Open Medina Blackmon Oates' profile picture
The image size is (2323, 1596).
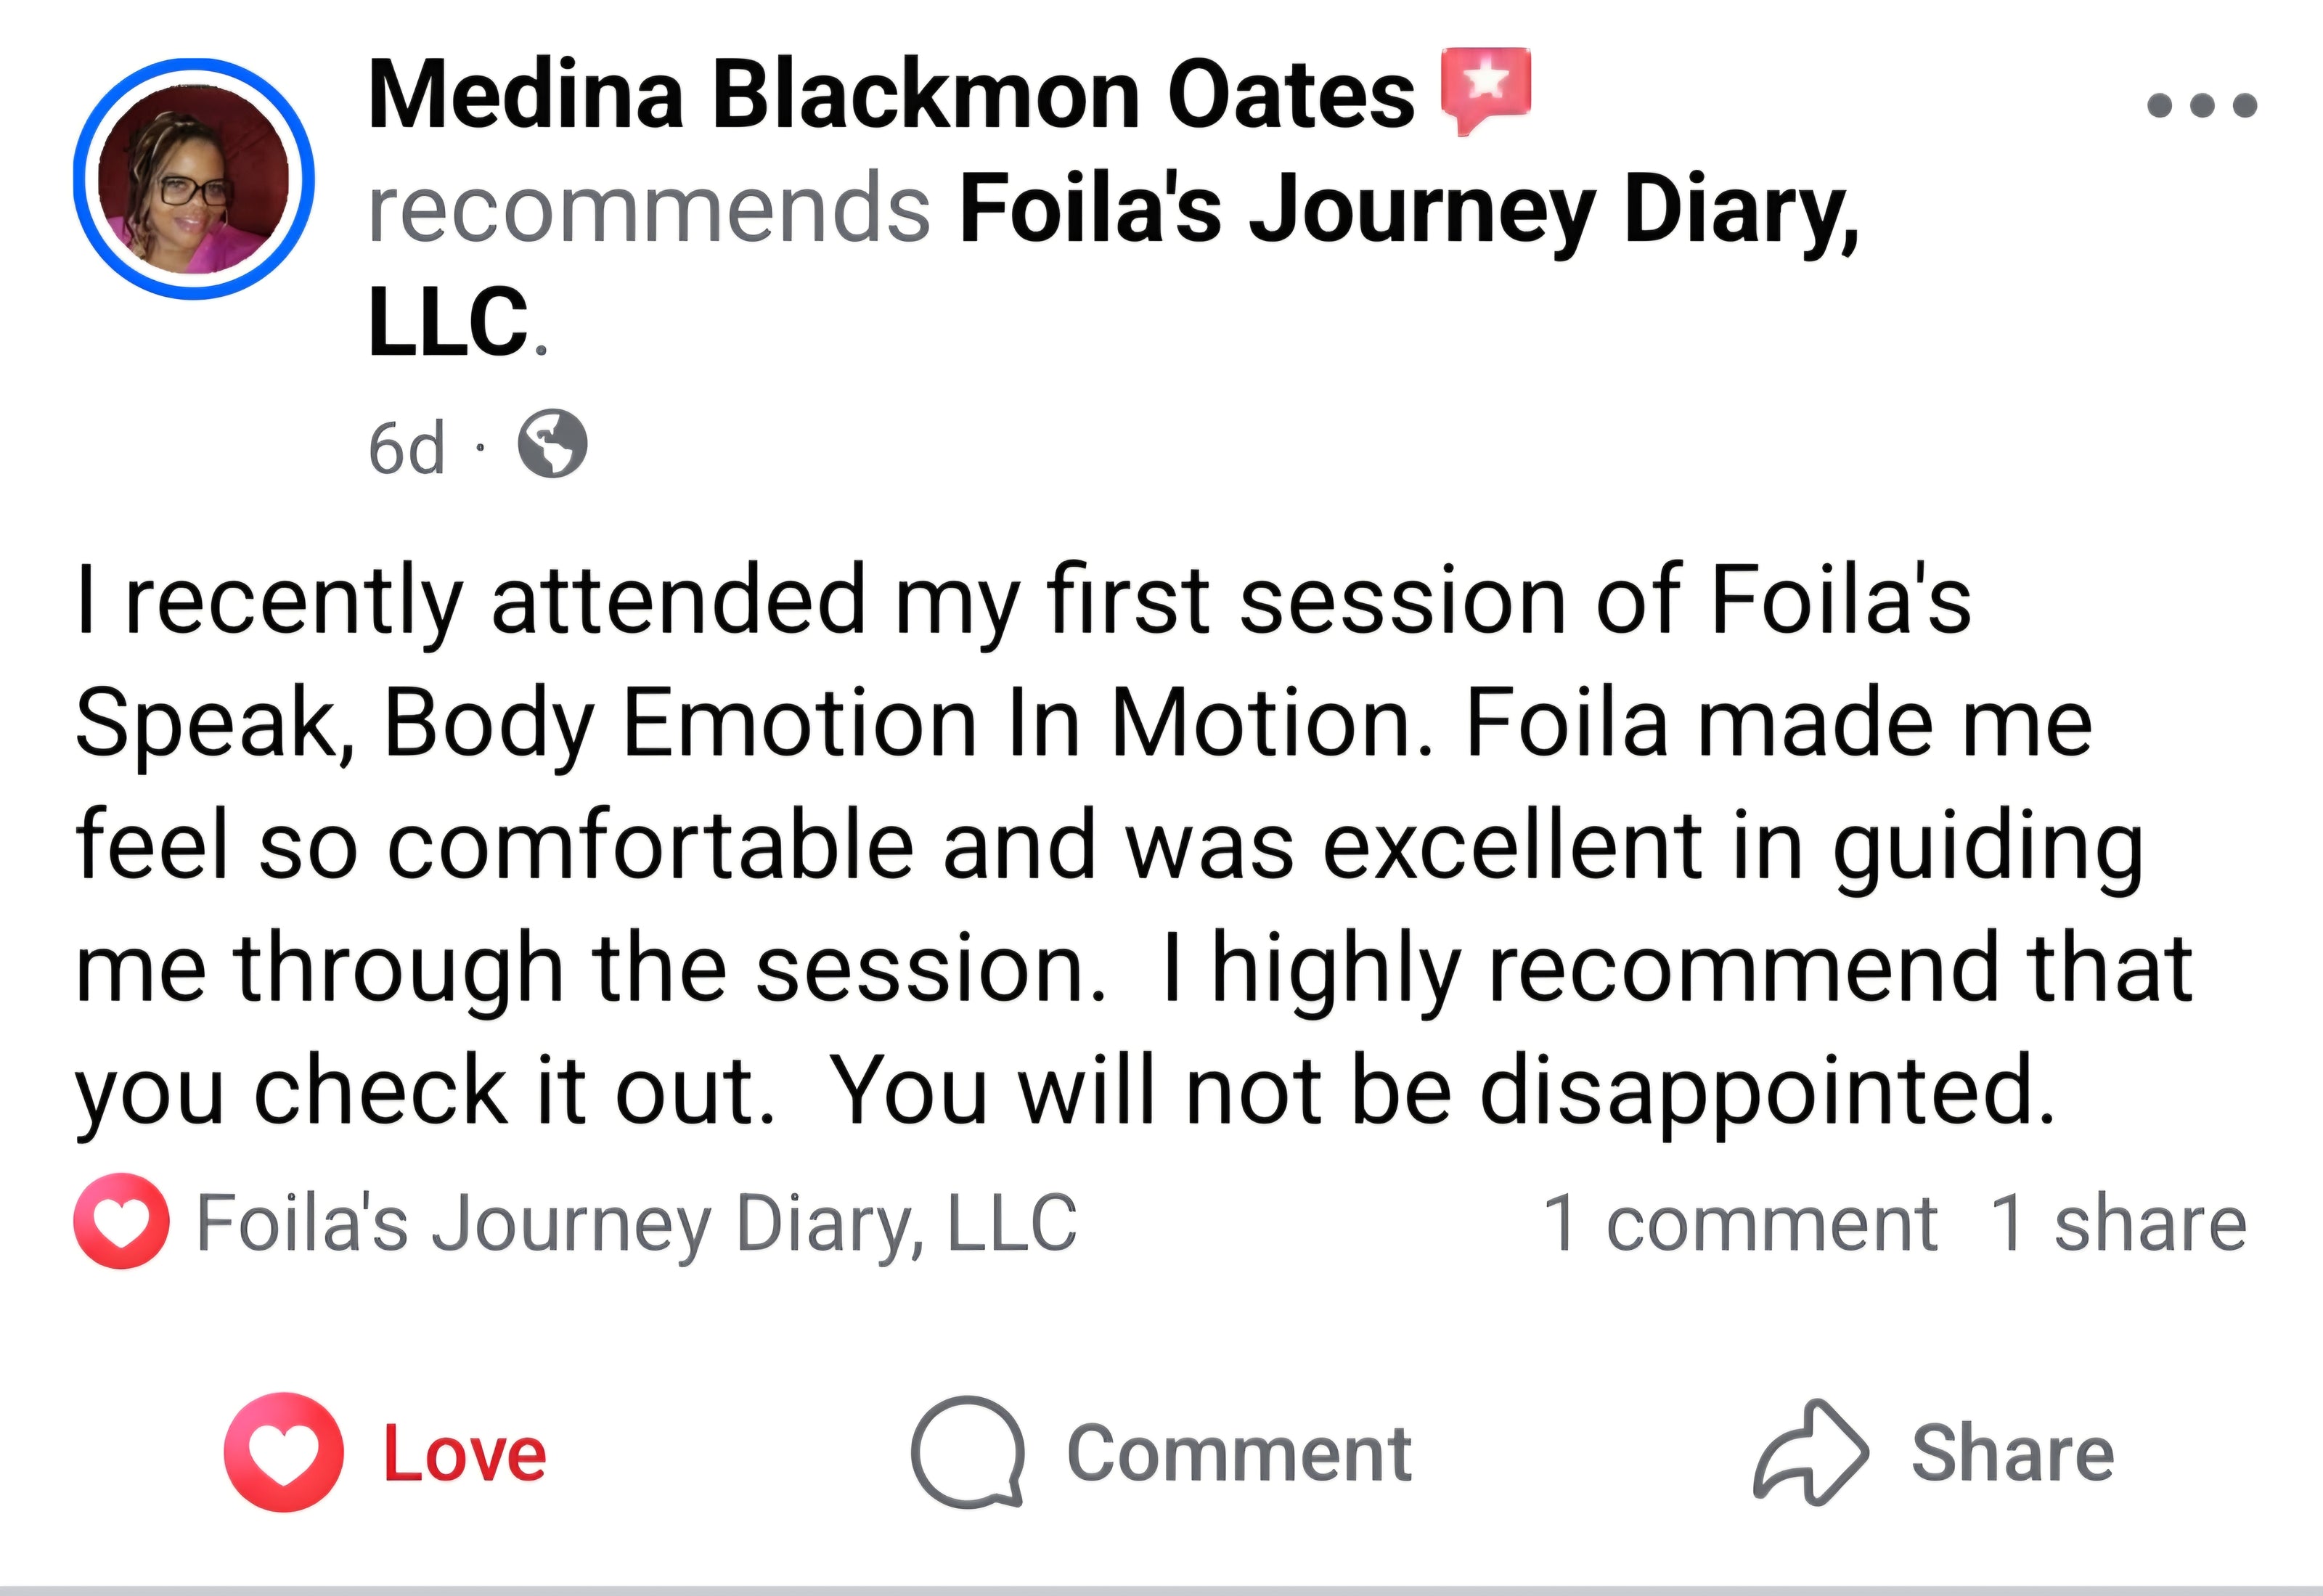(x=194, y=179)
